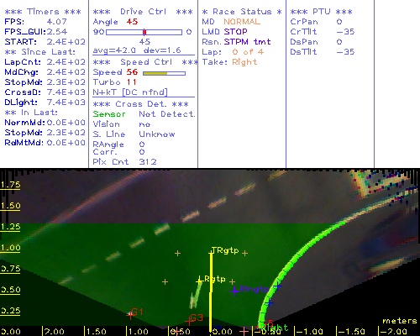
Task: Click the red angle slider marker
Action: 144,32
